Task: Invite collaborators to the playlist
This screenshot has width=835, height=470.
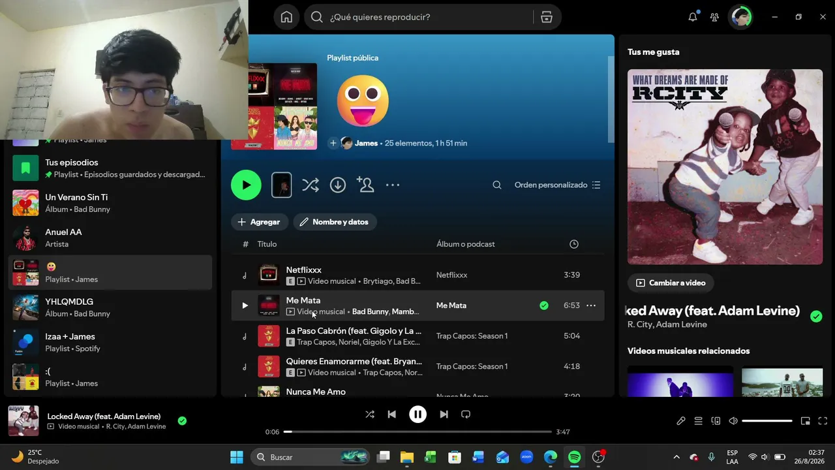Action: click(365, 185)
